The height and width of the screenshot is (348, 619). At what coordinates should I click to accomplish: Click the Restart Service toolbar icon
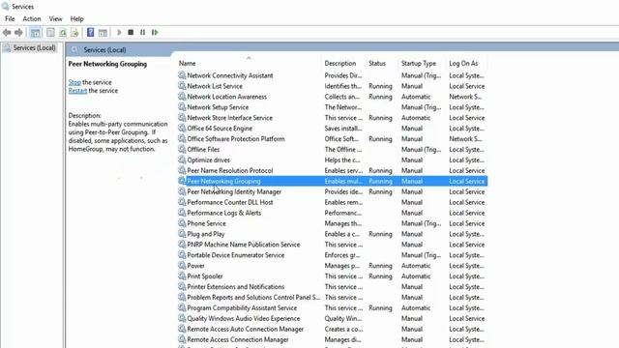(155, 32)
